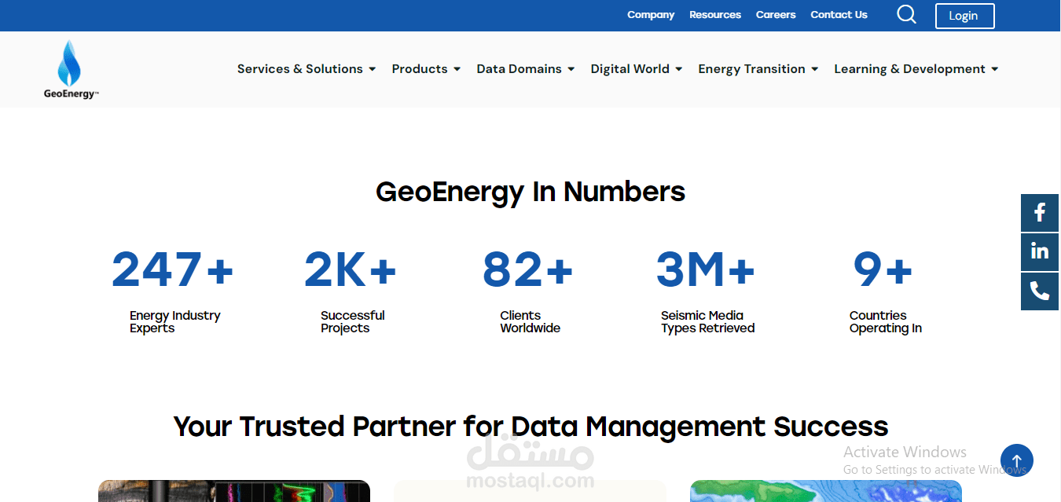Click the Countries Operating In label
This screenshot has width=1061, height=502.
pyautogui.click(x=886, y=322)
